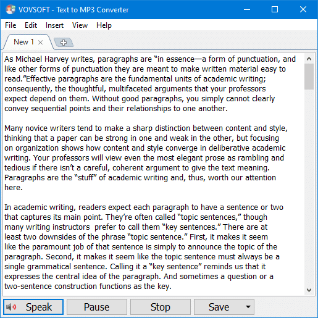This screenshot has width=318, height=318.
Task: Open the Edit menu
Action: (31, 25)
